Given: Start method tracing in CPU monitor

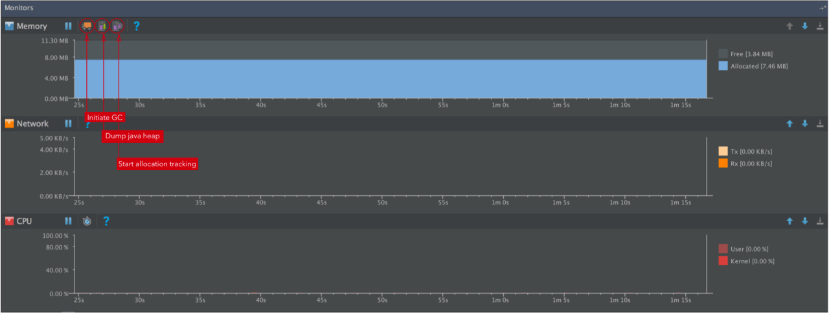Looking at the screenshot, I should click(x=87, y=221).
